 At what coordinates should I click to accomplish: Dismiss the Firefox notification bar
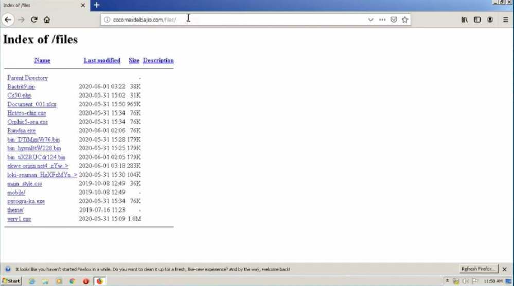tap(505, 269)
